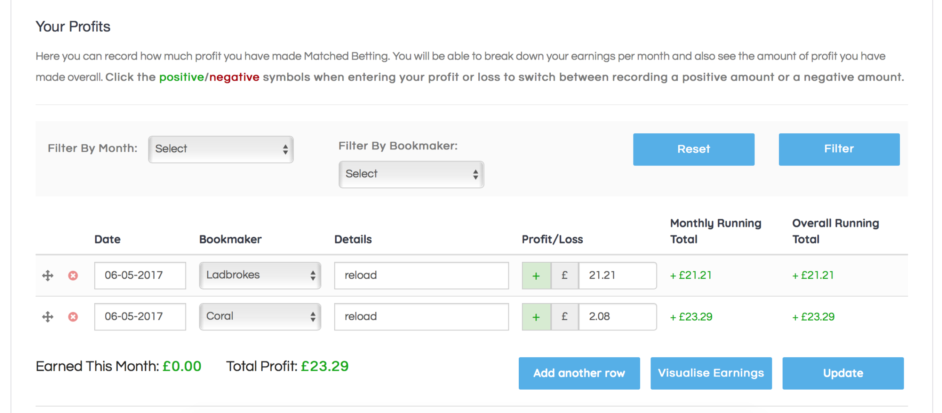The height and width of the screenshot is (413, 942).
Task: Click Add another row button
Action: tap(579, 373)
